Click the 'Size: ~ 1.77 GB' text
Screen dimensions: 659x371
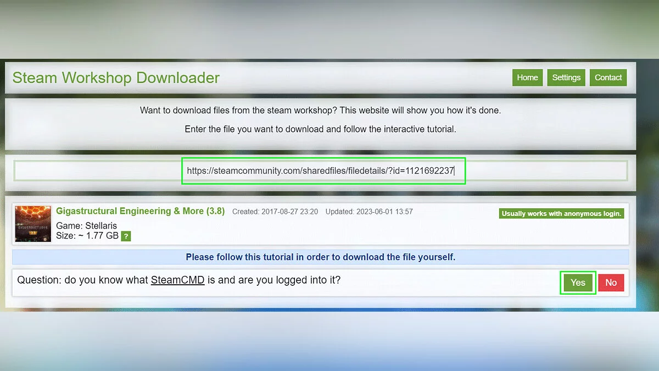87,236
